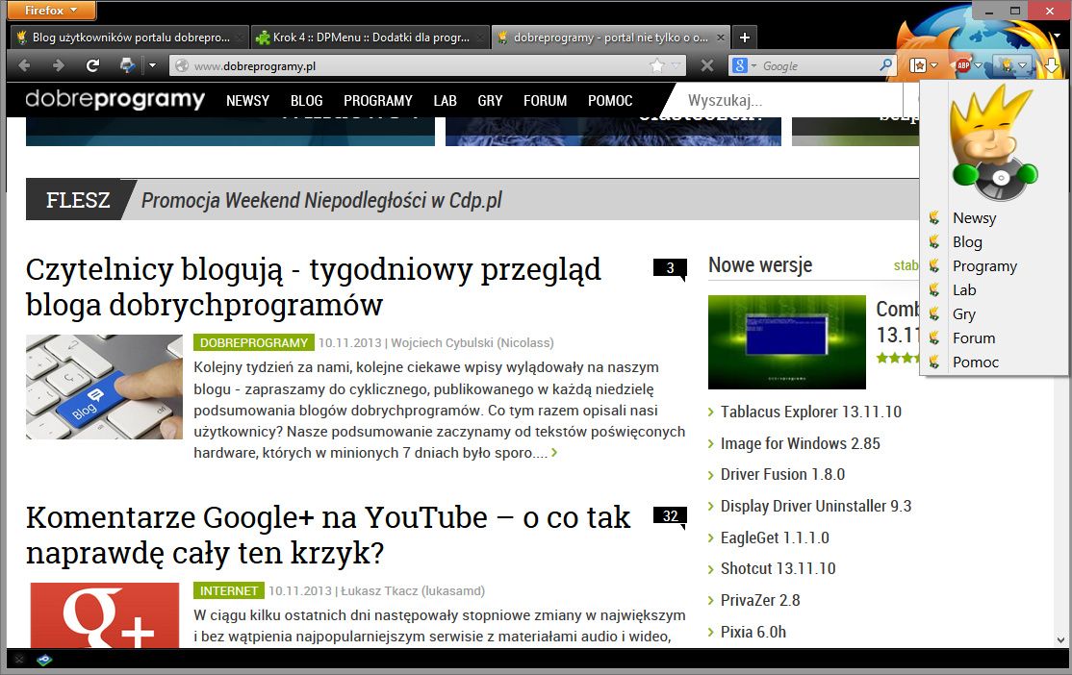
Task: Click the crowned mascot image in DPMenu popup
Action: 994,142
